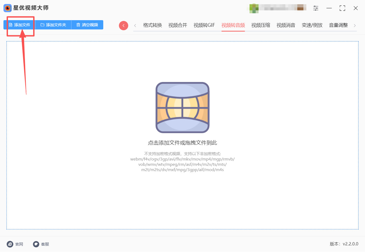Open the 视频消音 tab
The width and height of the screenshot is (365, 252).
(x=286, y=25)
